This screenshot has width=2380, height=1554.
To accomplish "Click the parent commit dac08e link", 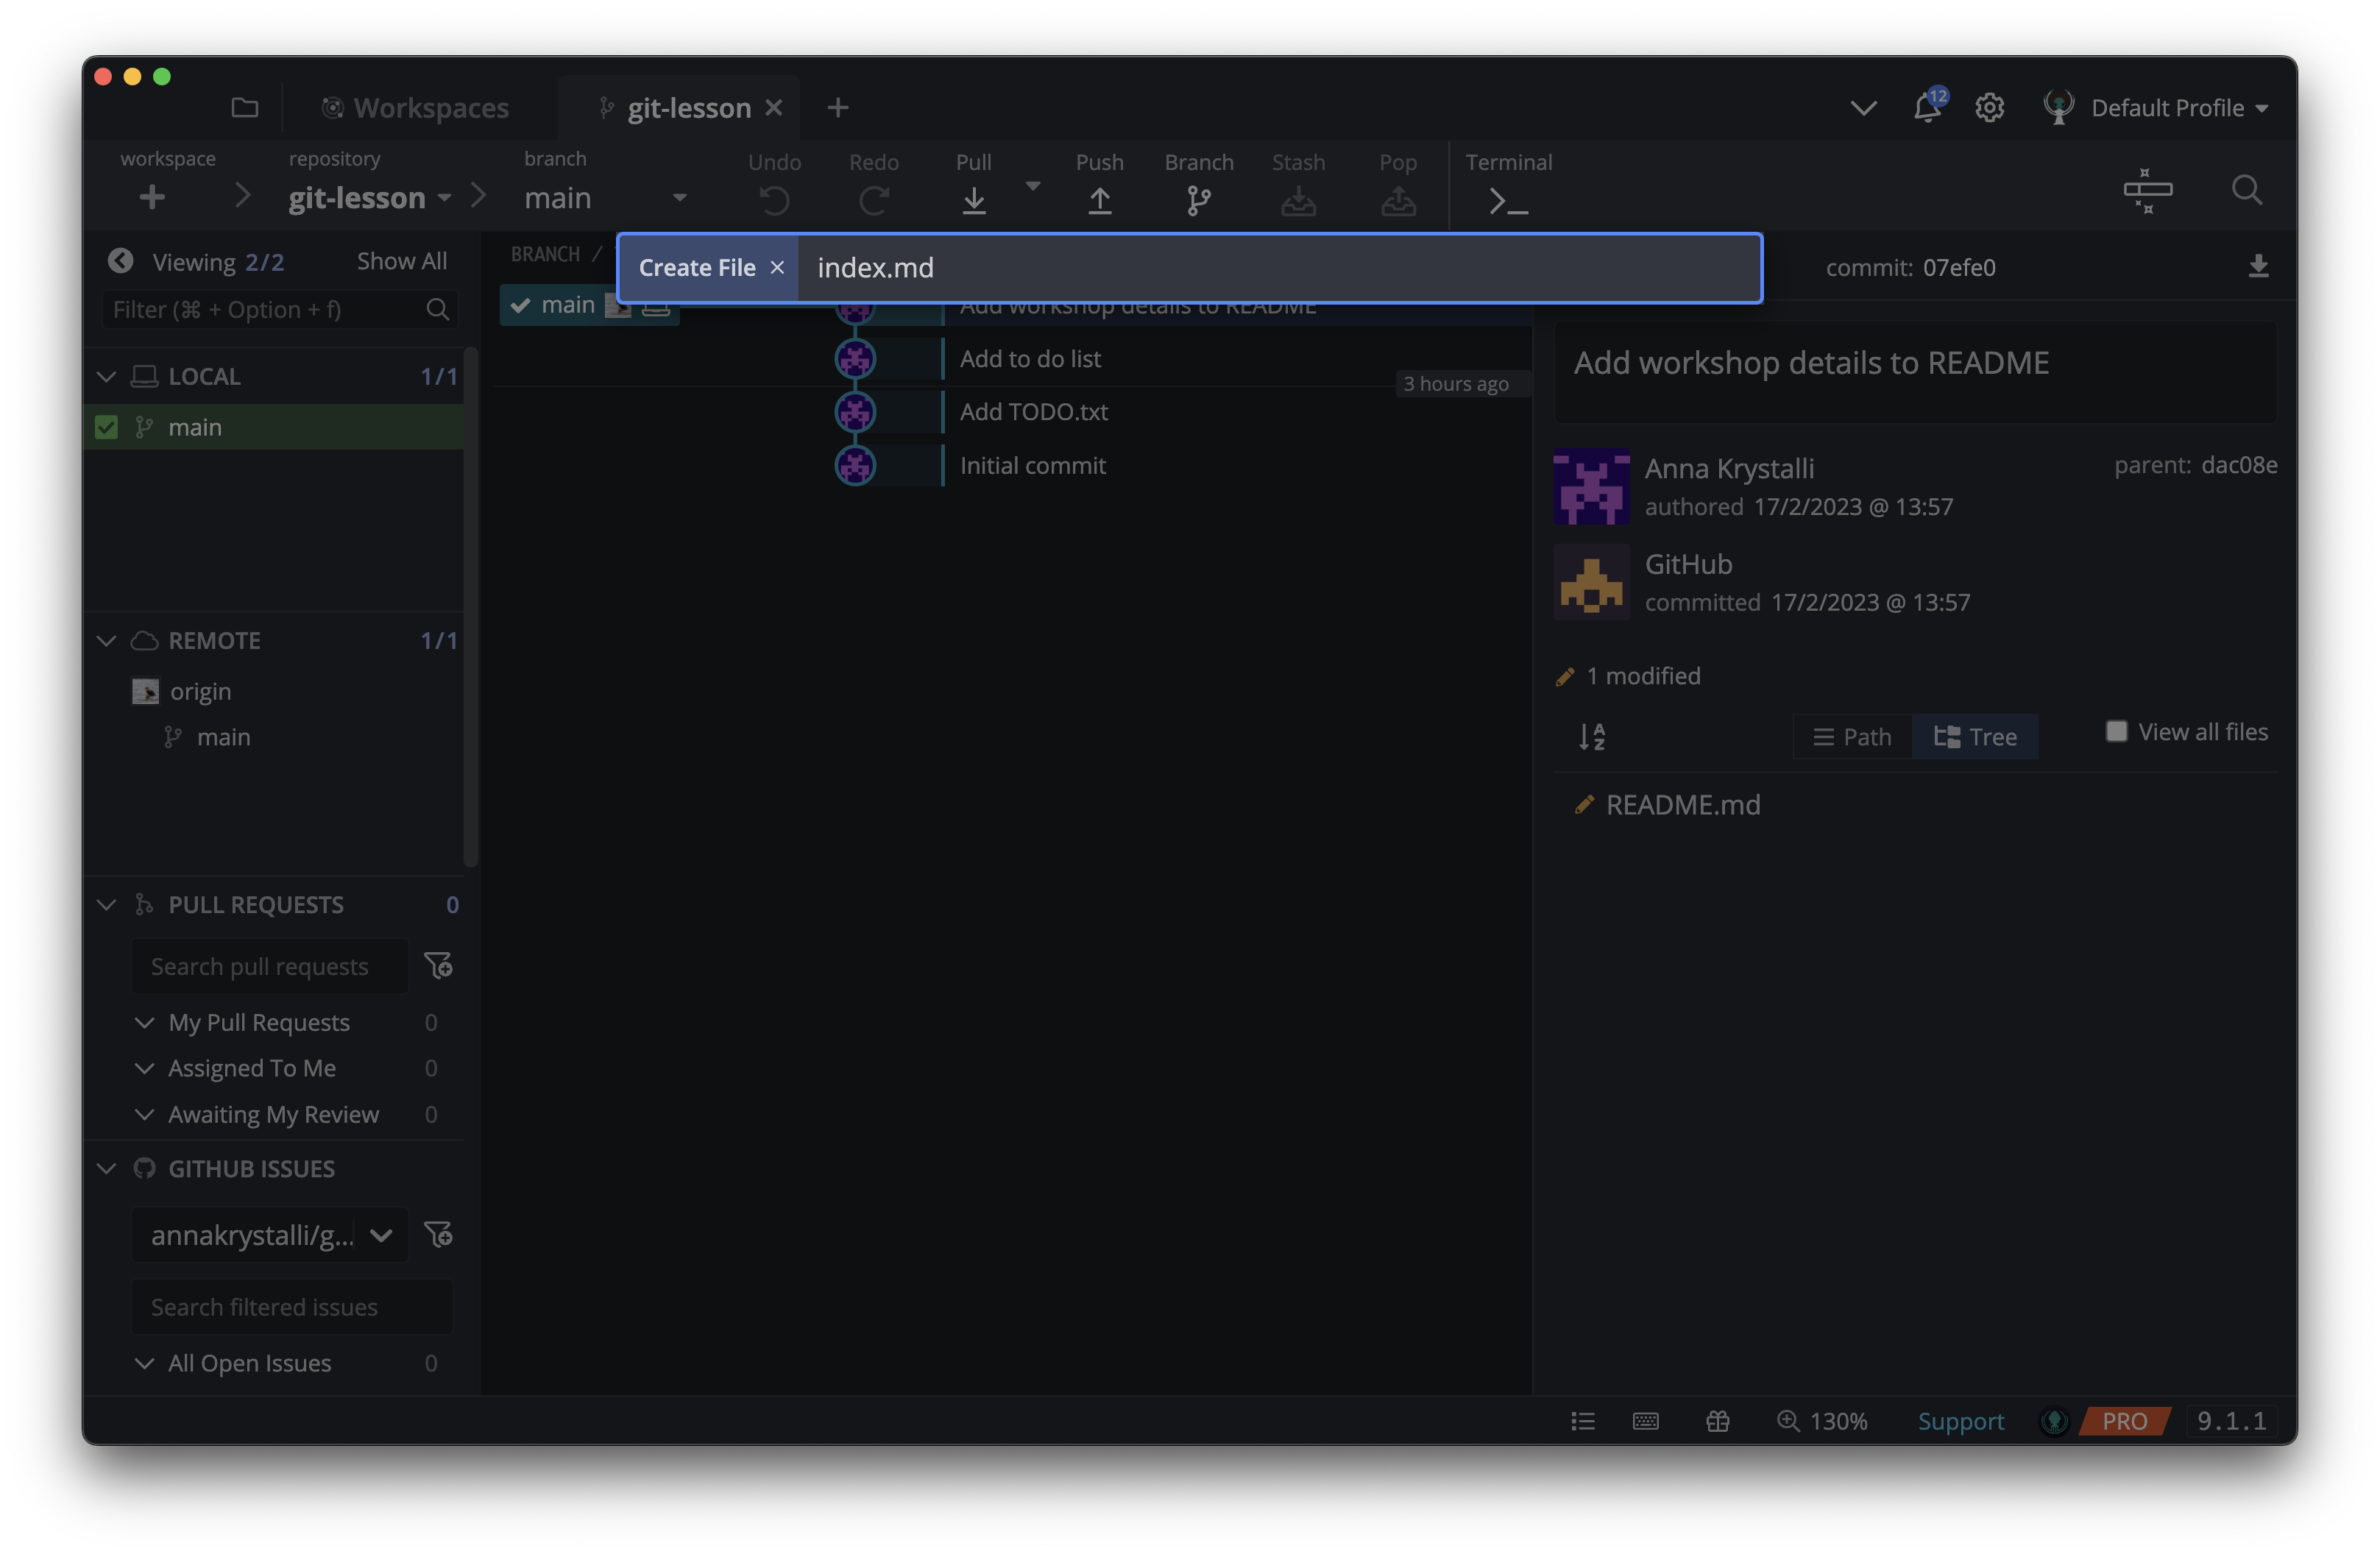I will tap(2238, 465).
